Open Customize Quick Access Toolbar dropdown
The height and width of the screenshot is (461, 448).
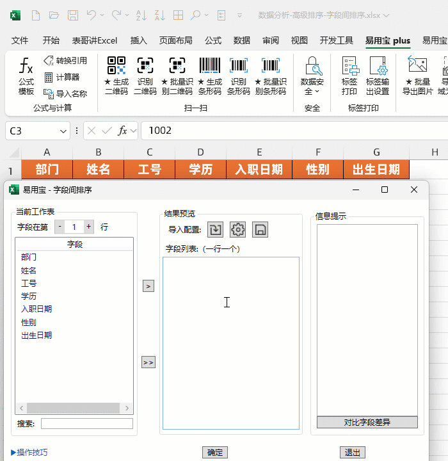click(239, 15)
